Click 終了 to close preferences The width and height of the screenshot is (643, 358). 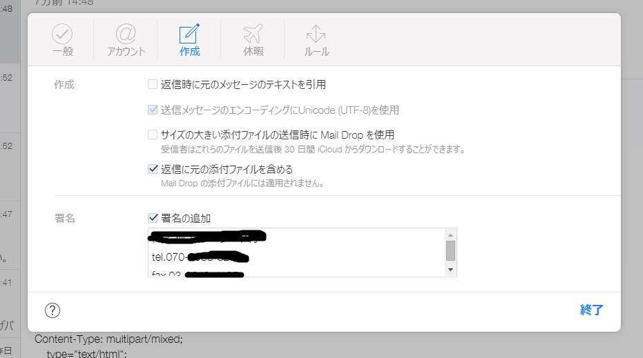click(x=592, y=310)
